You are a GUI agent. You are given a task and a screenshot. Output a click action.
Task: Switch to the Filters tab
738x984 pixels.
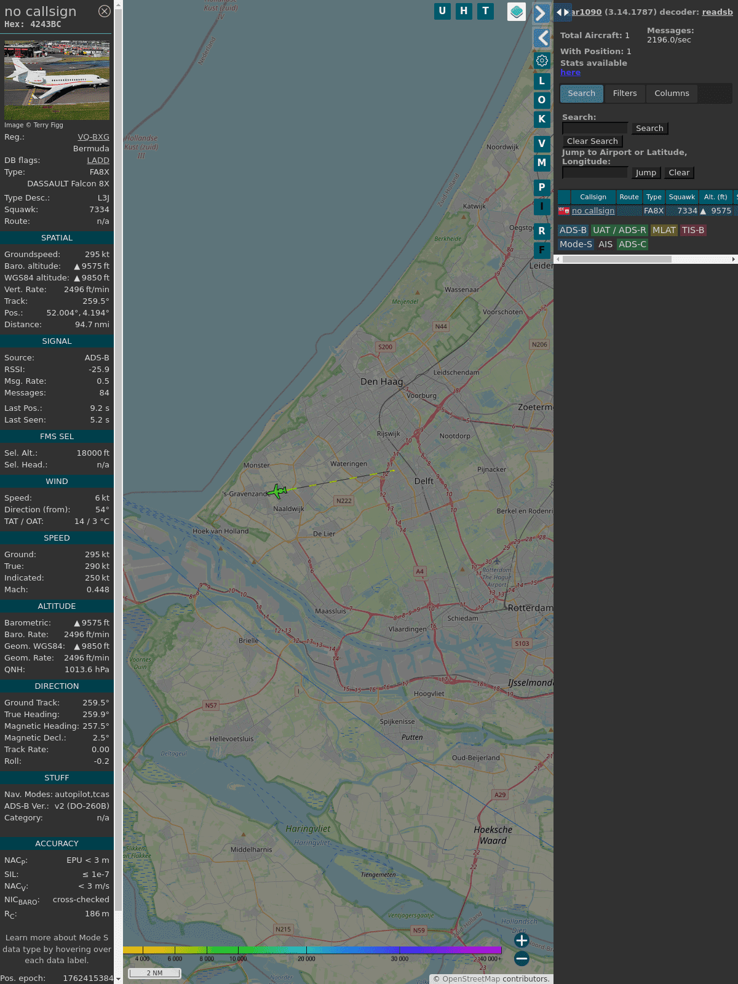point(625,93)
